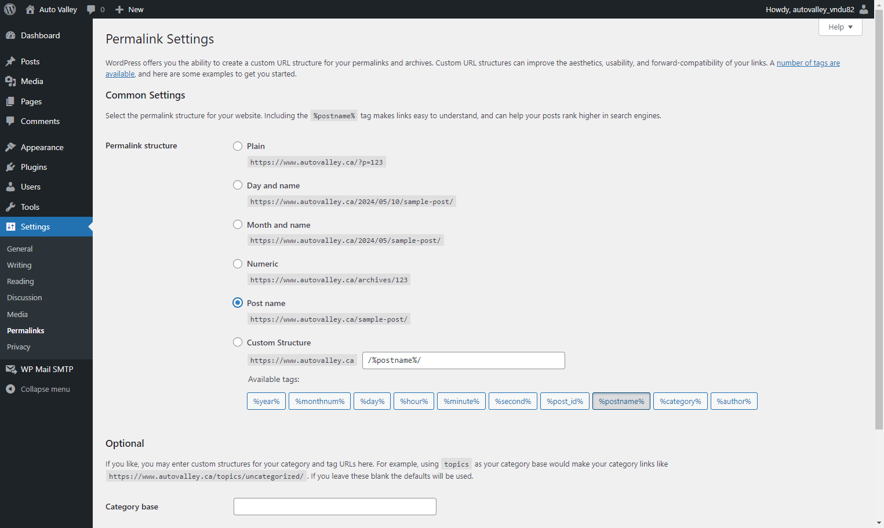884x528 pixels.
Task: Click the custom structure text field
Action: [x=464, y=361]
